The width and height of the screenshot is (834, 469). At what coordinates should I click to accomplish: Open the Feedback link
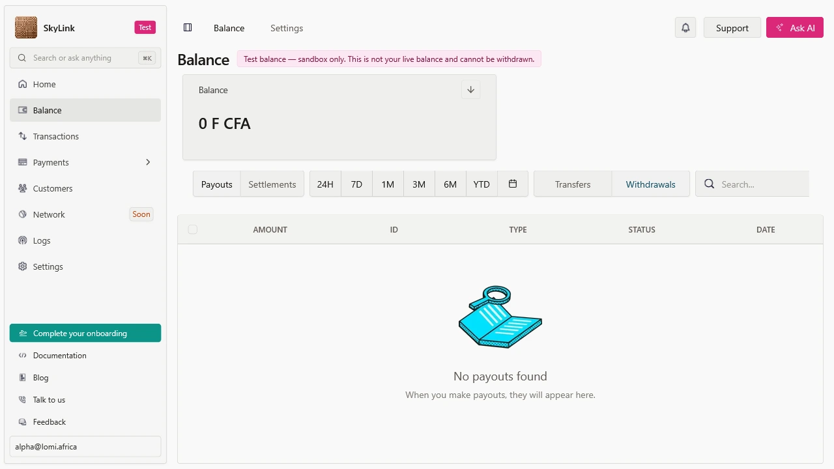[x=85, y=422]
